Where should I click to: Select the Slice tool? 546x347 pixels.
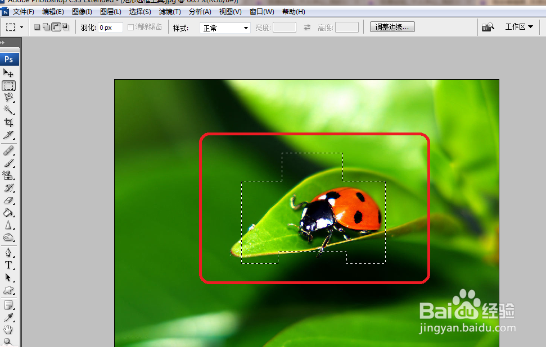8,135
